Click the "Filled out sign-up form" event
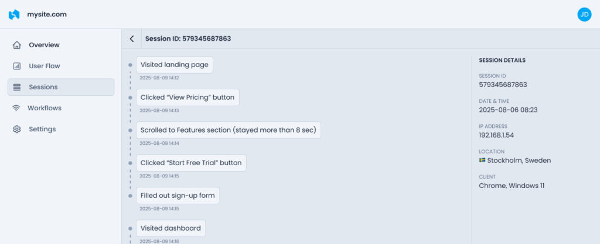The height and width of the screenshot is (244, 600). [x=178, y=196]
